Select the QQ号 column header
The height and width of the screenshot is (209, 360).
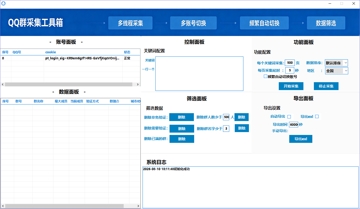coord(28,52)
